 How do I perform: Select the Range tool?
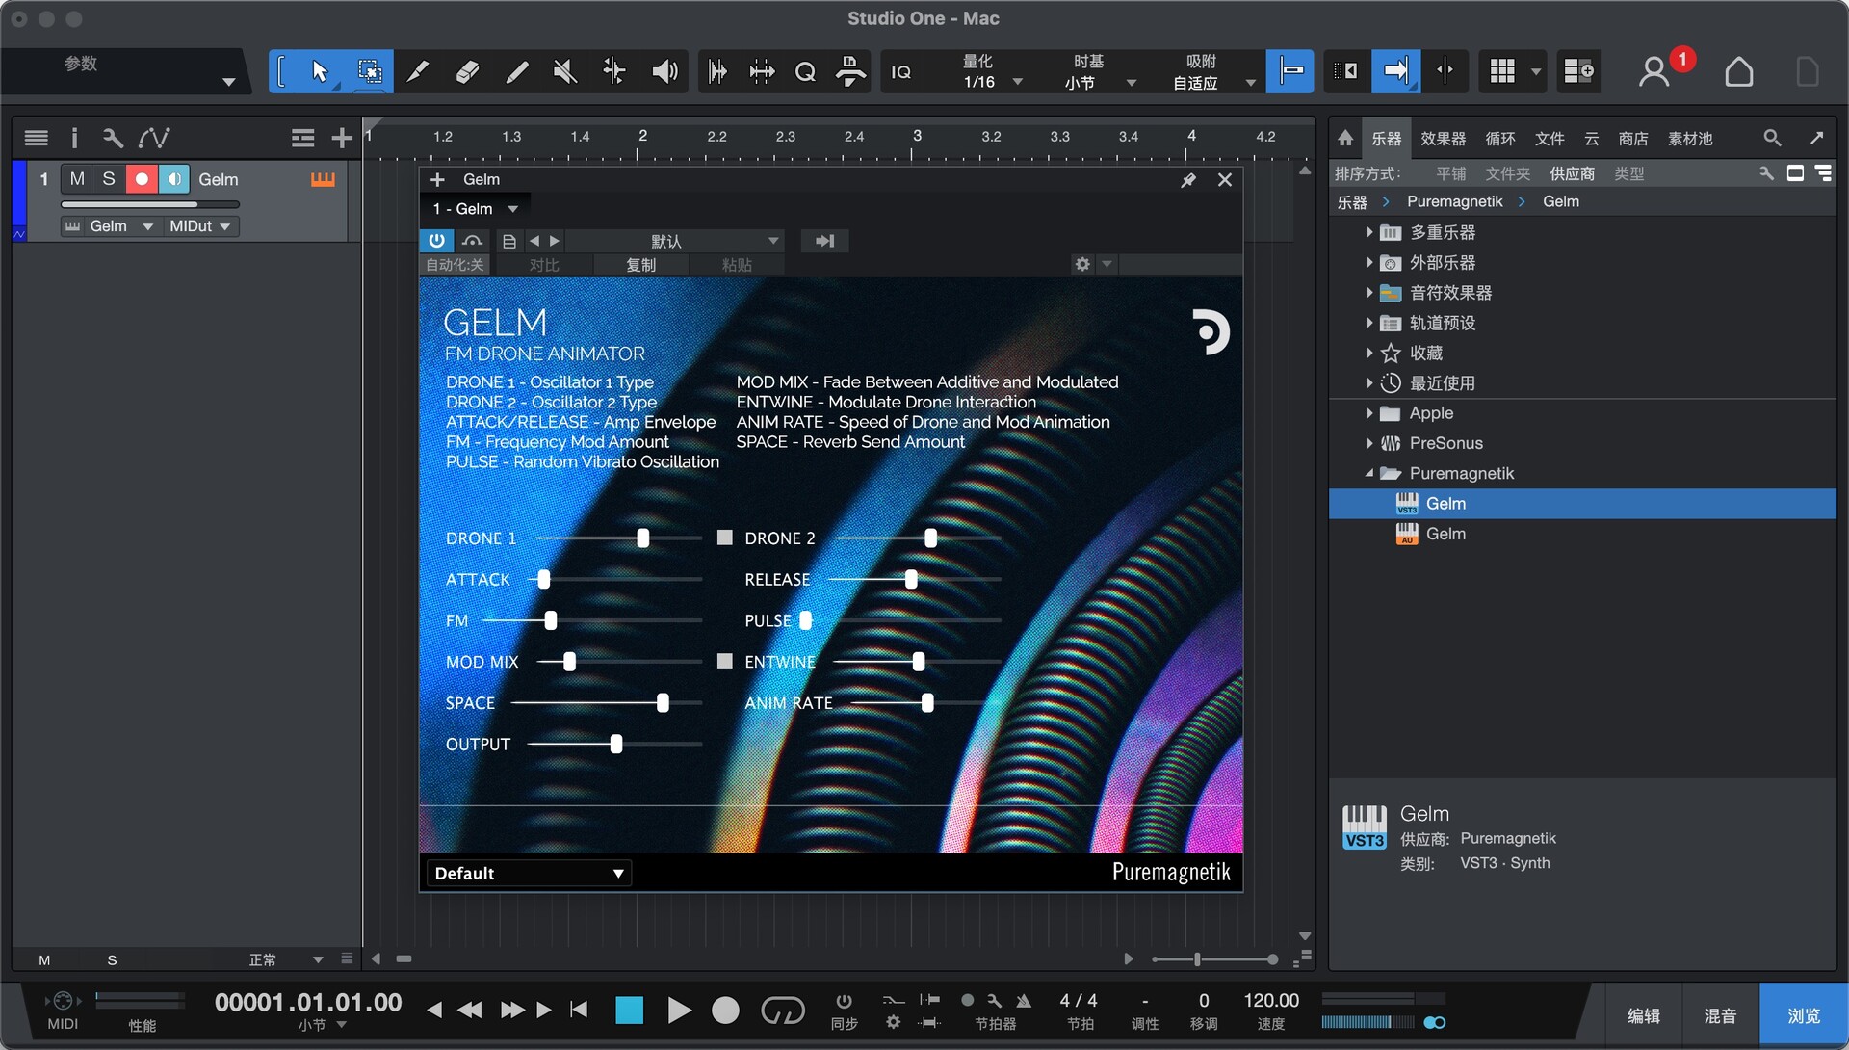pyautogui.click(x=370, y=71)
